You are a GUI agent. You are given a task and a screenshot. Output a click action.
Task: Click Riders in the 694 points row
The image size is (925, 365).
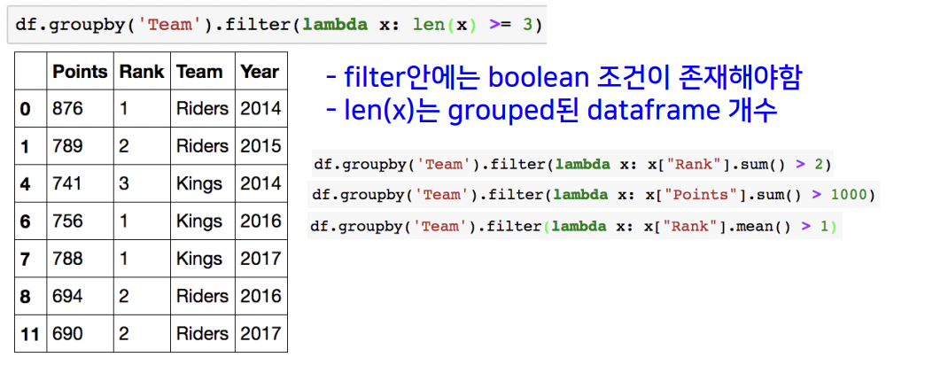(x=202, y=296)
